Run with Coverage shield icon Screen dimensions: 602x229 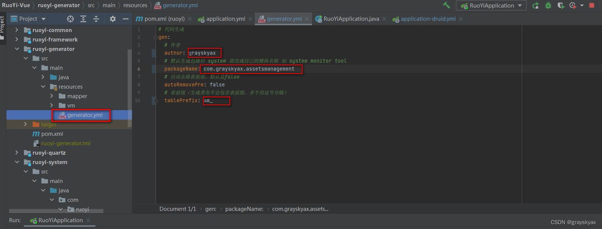(x=561, y=5)
